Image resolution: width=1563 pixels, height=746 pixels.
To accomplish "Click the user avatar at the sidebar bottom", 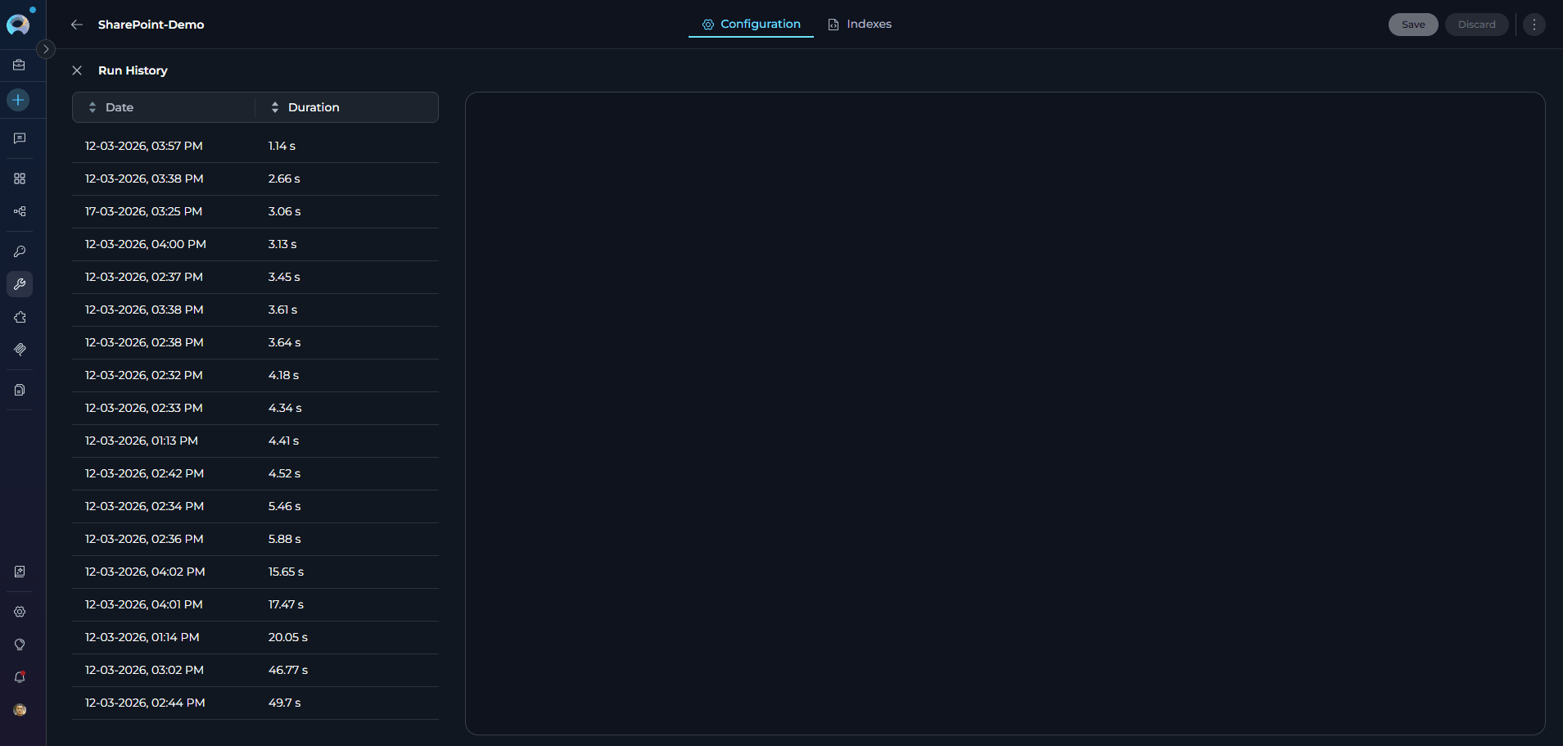I will tap(20, 710).
